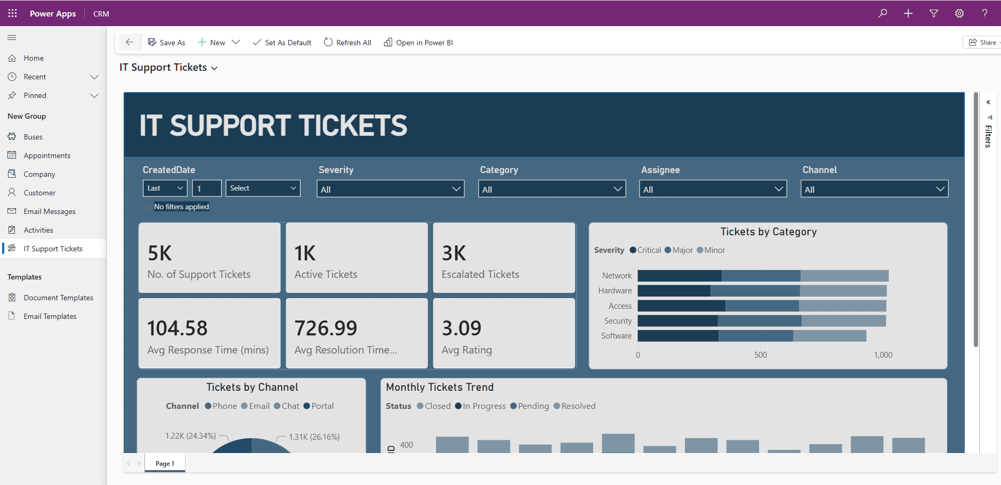Viewport: 1001px width, 485px height.
Task: Click Set As Default
Action: pyautogui.click(x=282, y=42)
